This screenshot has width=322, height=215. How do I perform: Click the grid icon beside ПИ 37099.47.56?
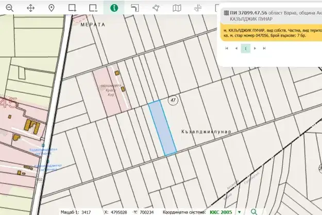(226, 13)
